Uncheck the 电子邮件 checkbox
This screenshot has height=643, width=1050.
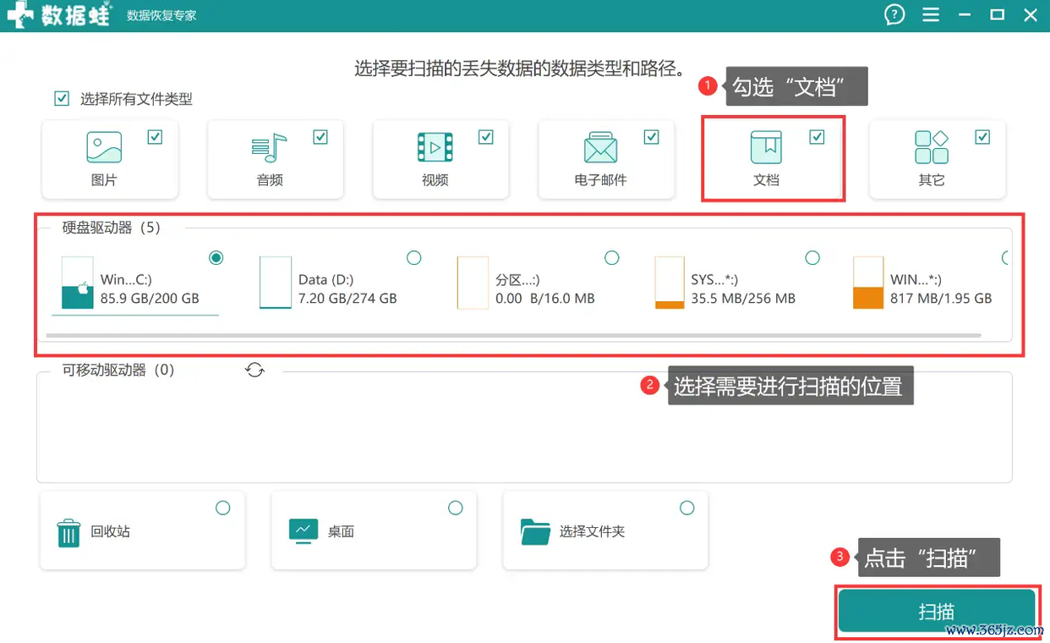[651, 136]
